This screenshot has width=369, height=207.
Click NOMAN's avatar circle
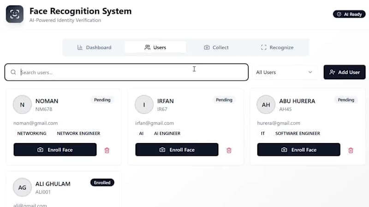click(x=22, y=104)
